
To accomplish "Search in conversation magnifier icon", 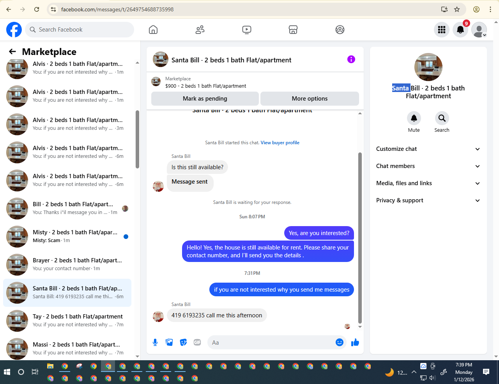I will (442, 118).
